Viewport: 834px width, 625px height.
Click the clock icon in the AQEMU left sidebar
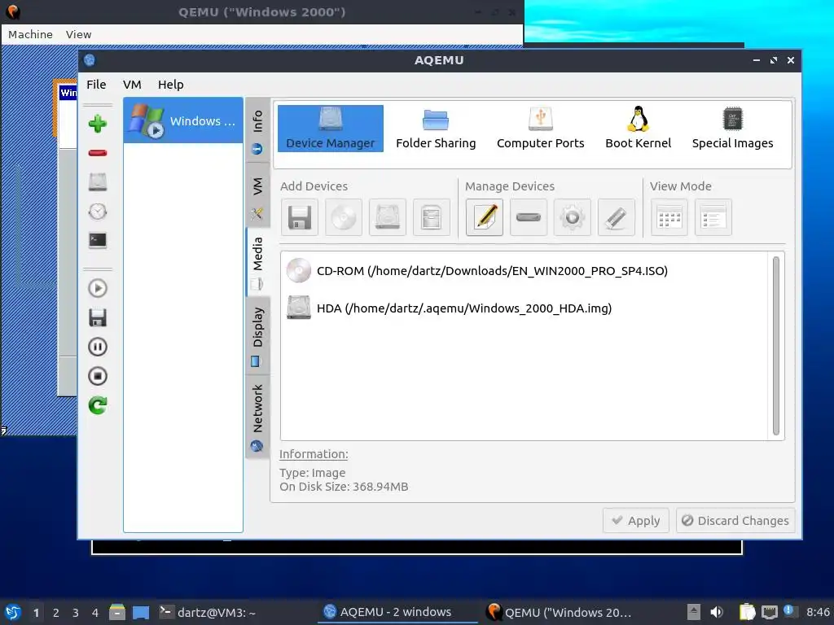pos(98,212)
